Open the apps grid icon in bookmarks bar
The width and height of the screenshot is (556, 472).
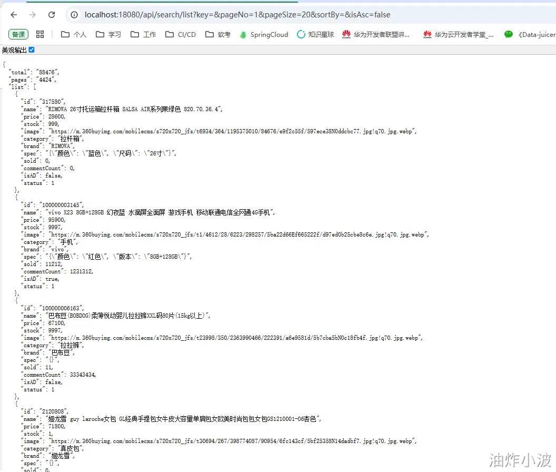(x=40, y=34)
